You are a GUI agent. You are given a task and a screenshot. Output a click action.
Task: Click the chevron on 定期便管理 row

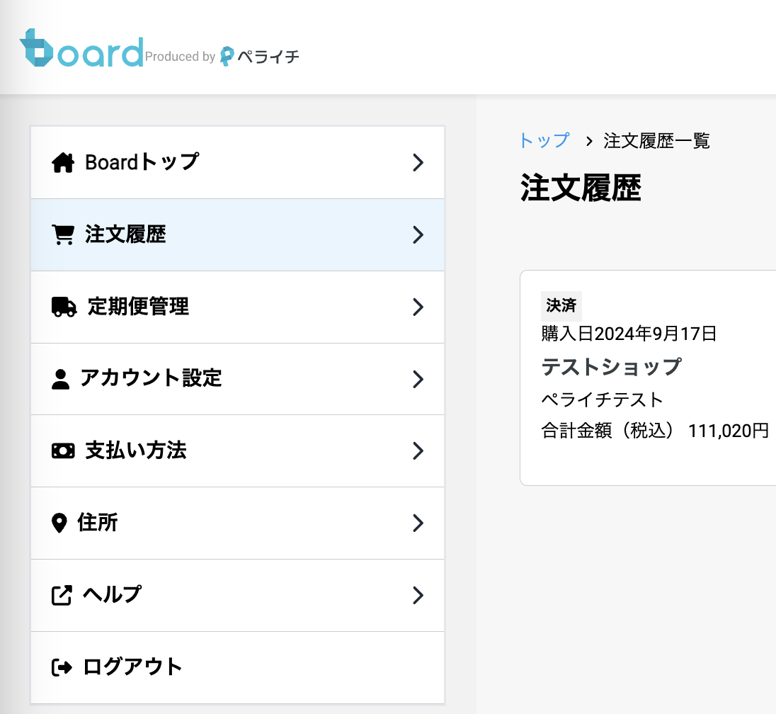click(418, 307)
